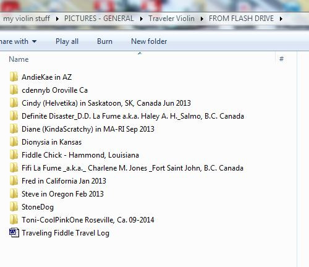
Task: Sort list by the Name column header
Action: pos(19,59)
